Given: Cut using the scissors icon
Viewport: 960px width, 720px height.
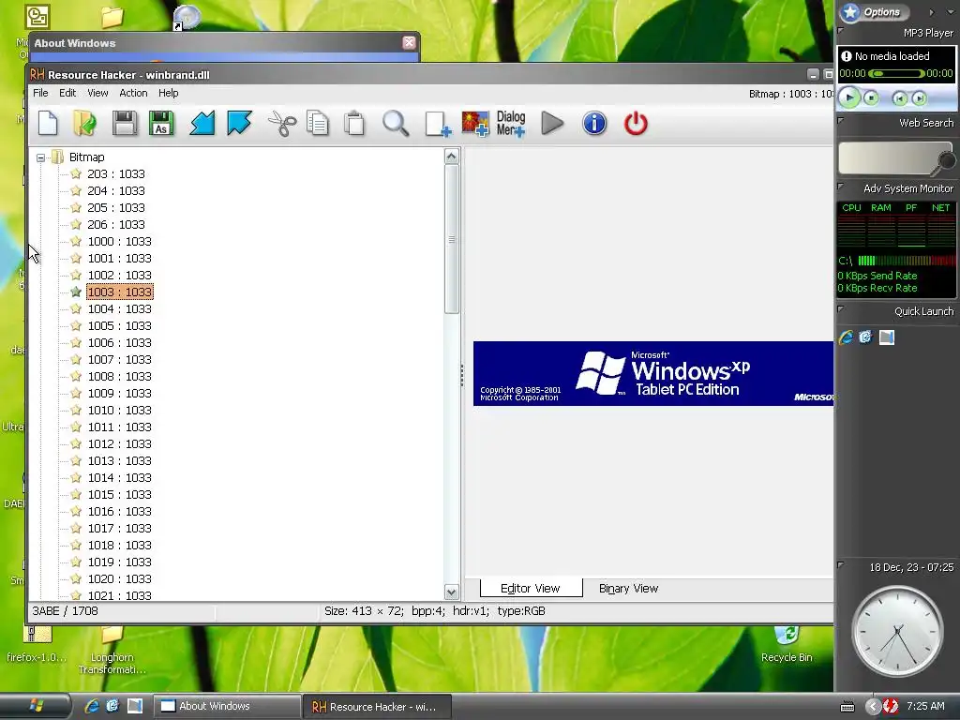Looking at the screenshot, I should pyautogui.click(x=281, y=123).
